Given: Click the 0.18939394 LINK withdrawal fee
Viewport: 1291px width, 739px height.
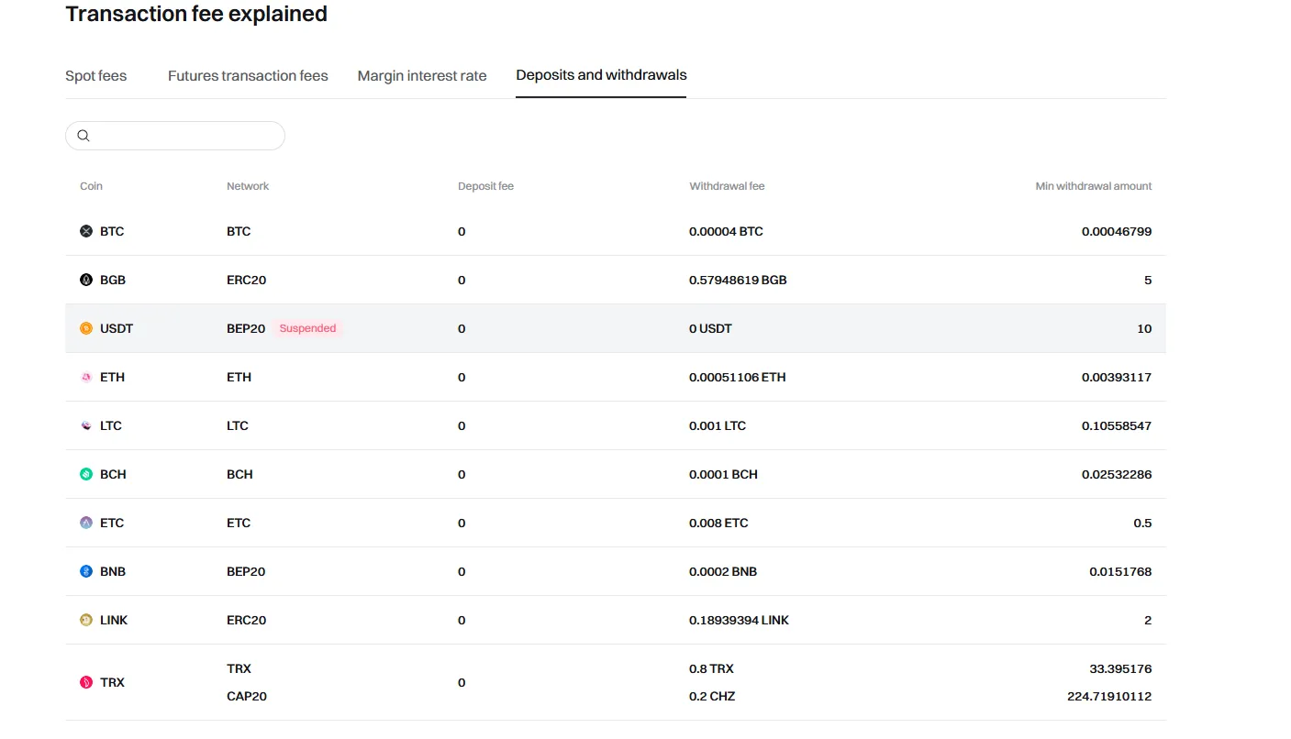Looking at the screenshot, I should (x=739, y=620).
